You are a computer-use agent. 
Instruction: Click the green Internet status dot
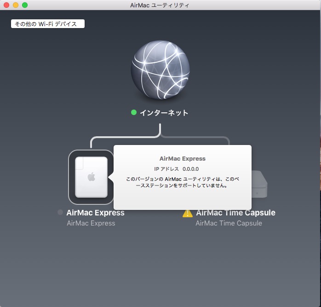coord(134,112)
